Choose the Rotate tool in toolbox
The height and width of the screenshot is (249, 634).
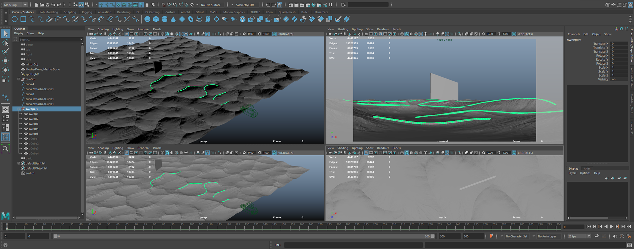coord(5,70)
